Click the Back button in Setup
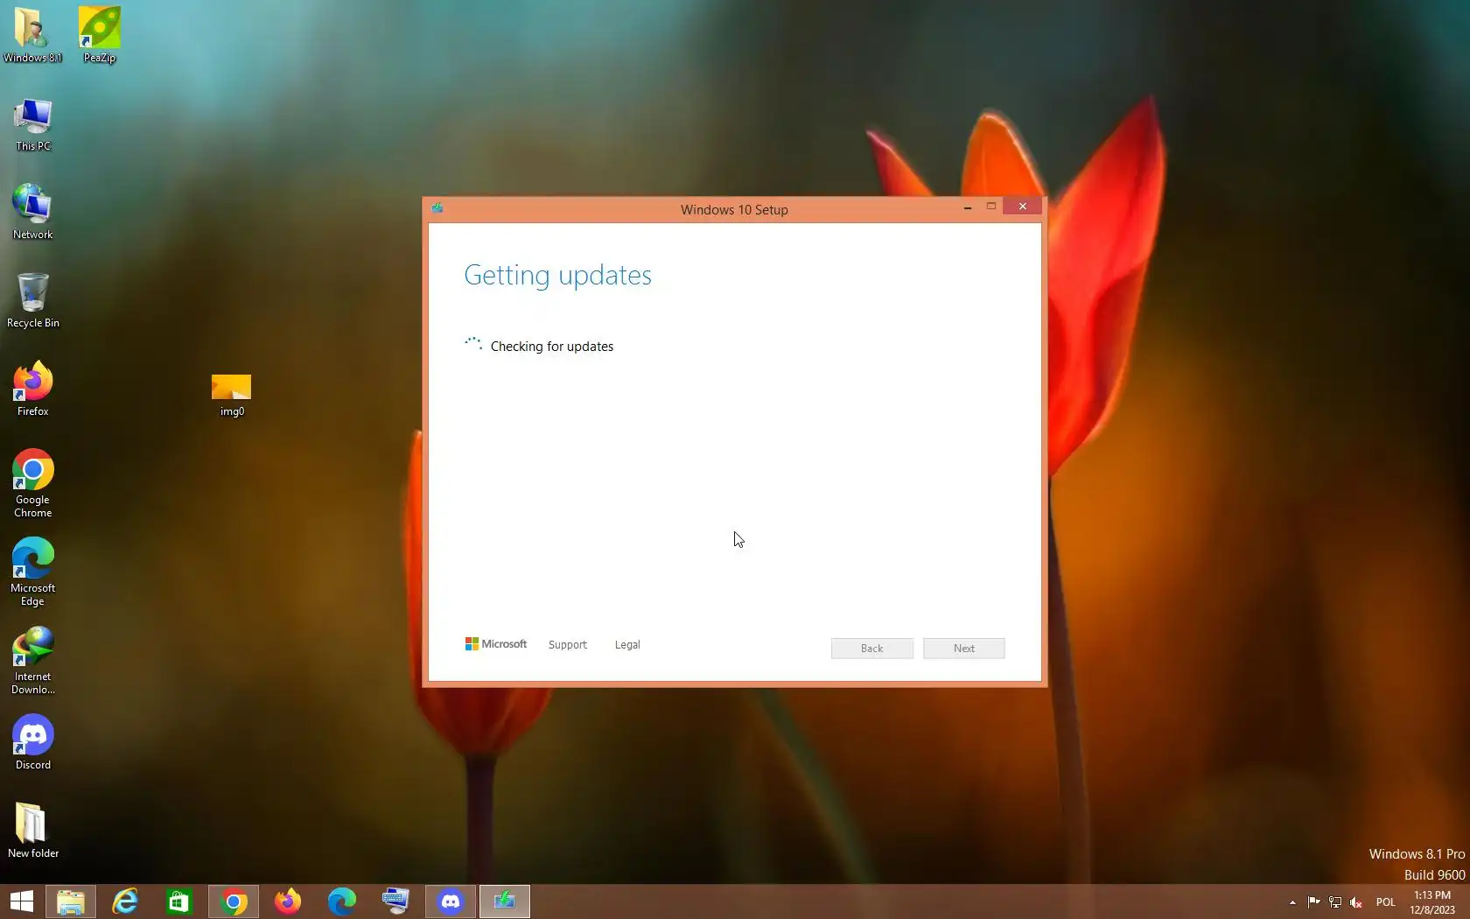Image resolution: width=1470 pixels, height=919 pixels. pos(872,649)
